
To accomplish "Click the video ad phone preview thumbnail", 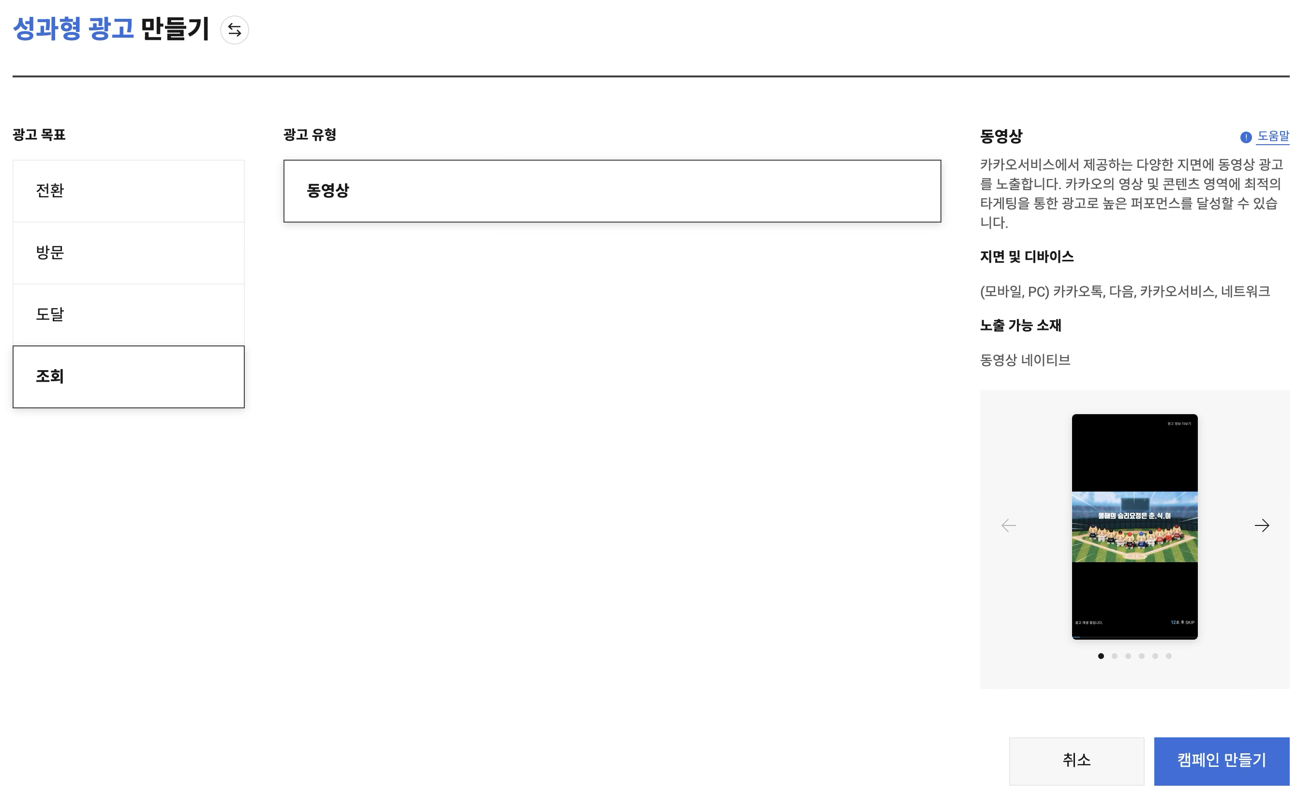I will 1134,526.
